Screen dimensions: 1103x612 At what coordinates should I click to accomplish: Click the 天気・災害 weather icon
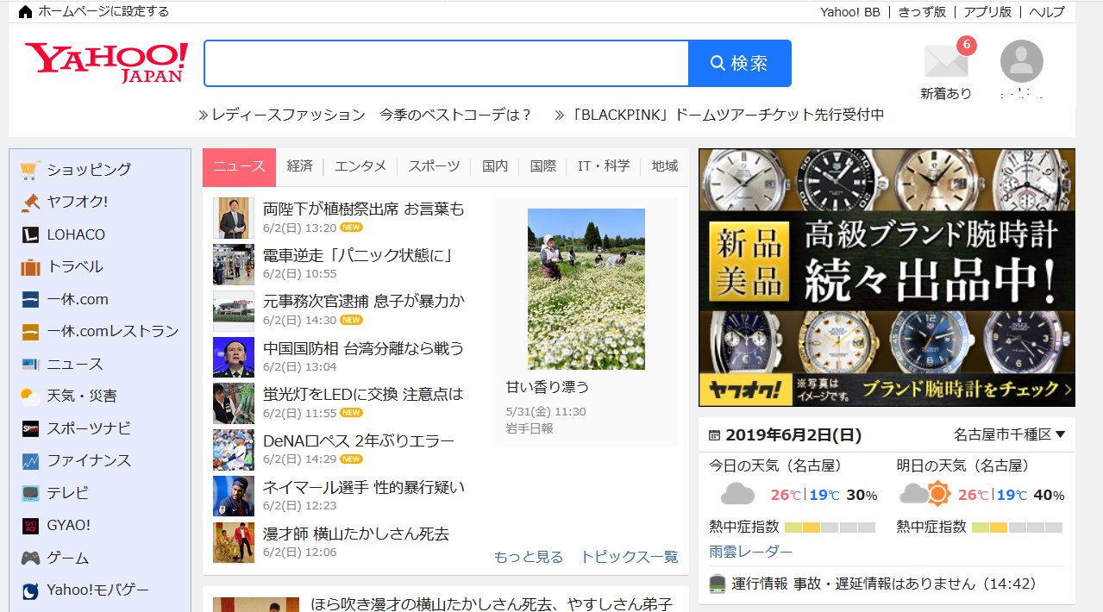[30, 397]
